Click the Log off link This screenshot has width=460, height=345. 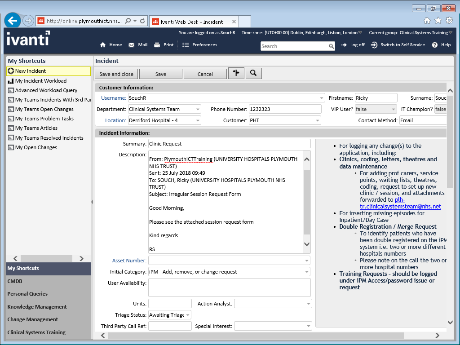353,45
